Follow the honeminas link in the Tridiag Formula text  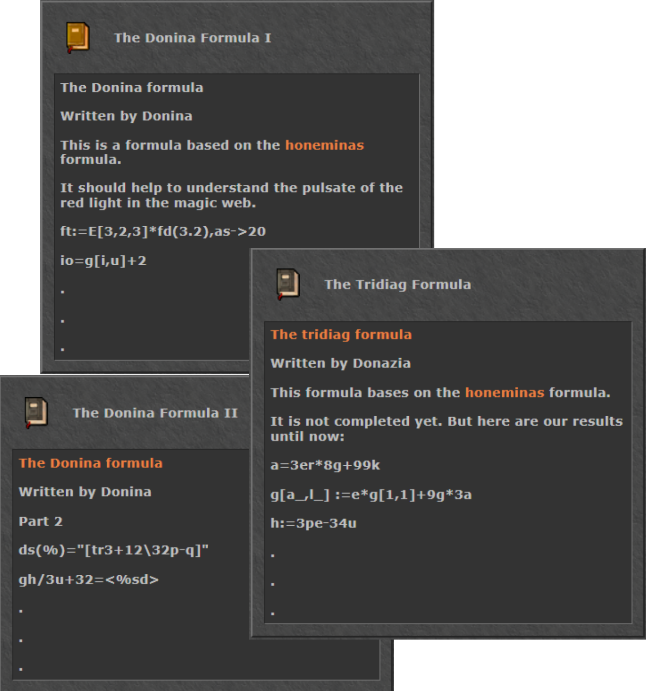click(x=504, y=393)
